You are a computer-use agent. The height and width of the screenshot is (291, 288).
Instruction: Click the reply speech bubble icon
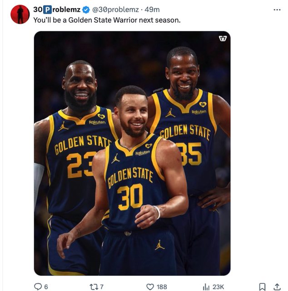pos(38,286)
